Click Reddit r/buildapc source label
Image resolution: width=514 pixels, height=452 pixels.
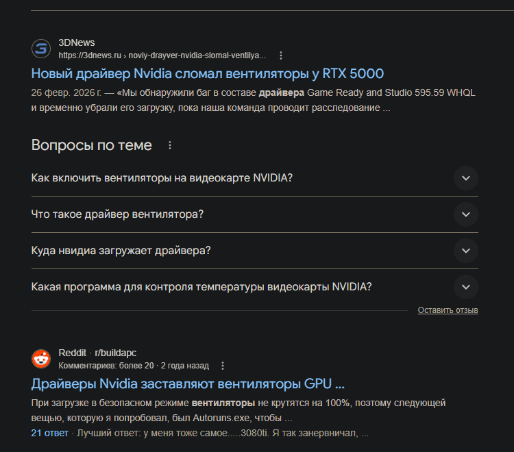coord(97,353)
